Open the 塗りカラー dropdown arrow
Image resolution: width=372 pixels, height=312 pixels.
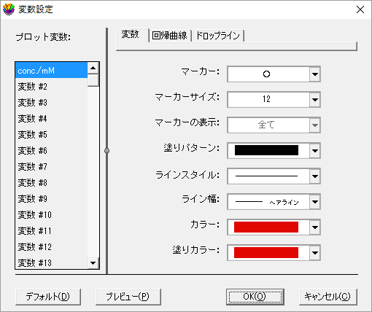pos(315,253)
